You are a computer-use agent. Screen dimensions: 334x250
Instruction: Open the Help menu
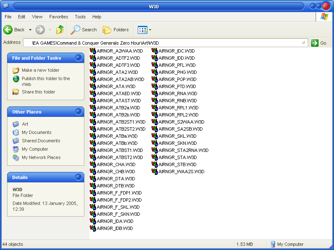(97, 17)
